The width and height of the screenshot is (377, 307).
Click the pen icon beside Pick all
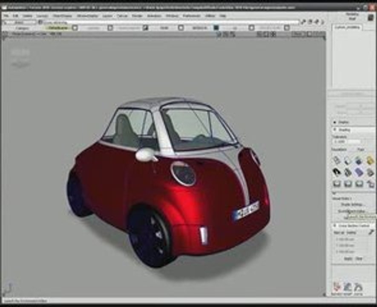click(371, 232)
